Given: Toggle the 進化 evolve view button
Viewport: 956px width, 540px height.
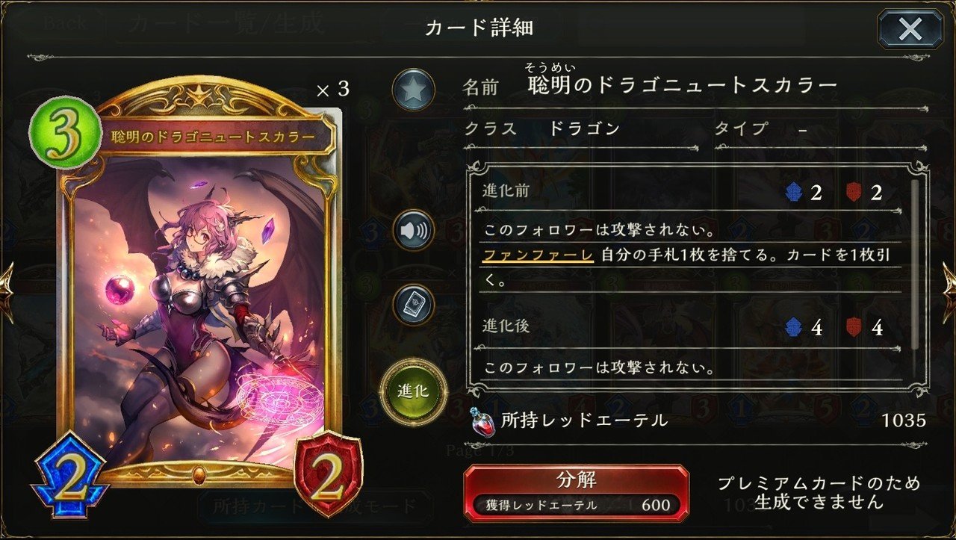Looking at the screenshot, I should (x=413, y=391).
